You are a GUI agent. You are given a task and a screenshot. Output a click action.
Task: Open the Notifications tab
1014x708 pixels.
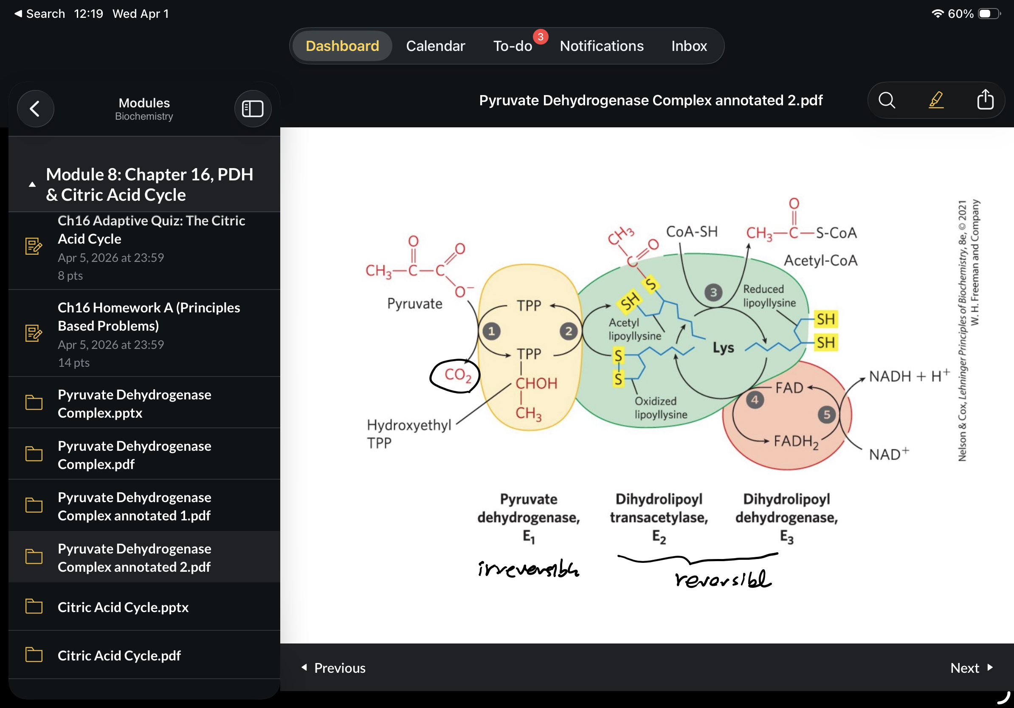coord(602,45)
